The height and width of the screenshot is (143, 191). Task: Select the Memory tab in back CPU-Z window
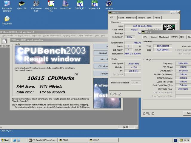[x=141, y=18]
